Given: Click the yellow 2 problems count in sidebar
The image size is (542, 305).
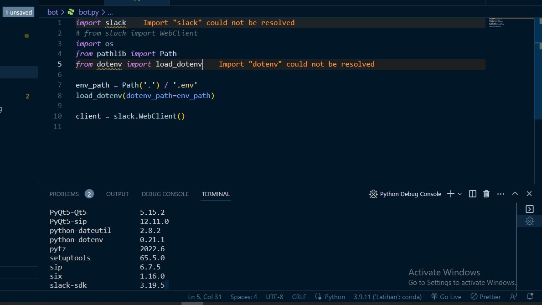Looking at the screenshot, I should point(27,96).
